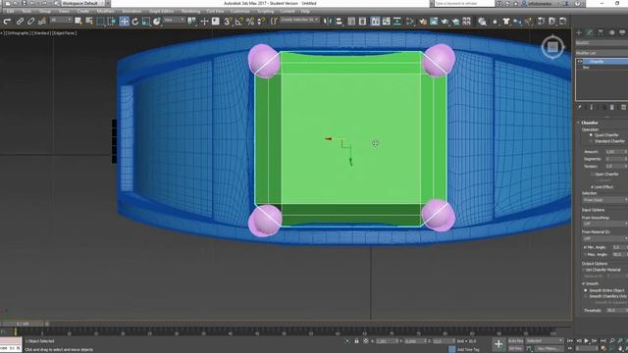Open the Rendering menu

coord(190,11)
